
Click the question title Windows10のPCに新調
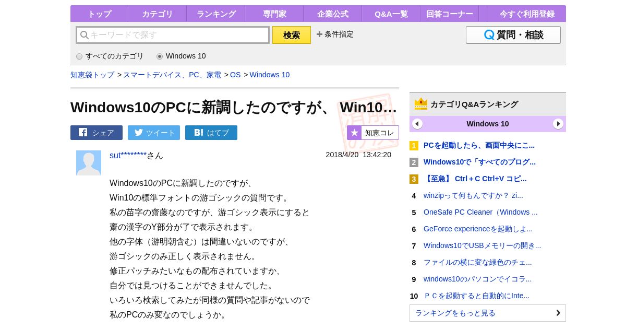(x=234, y=107)
